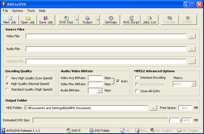This screenshot has width=204, height=134.
Task: Click the DVD-5 status bar indicator
Action: (77, 131)
